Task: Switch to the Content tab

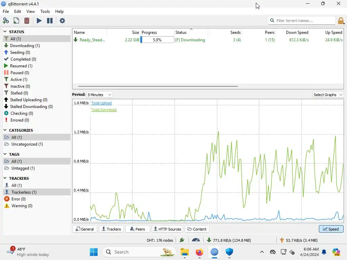Action: 197,229
